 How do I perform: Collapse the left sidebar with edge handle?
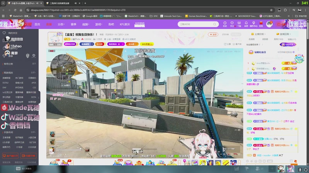[x=39, y=98]
